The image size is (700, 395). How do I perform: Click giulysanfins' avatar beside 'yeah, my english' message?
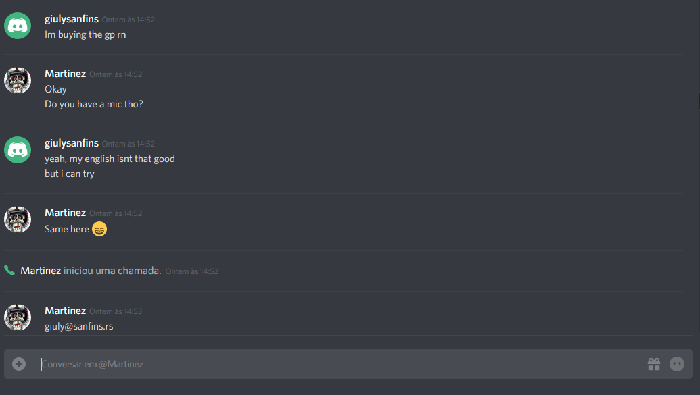pyautogui.click(x=18, y=150)
